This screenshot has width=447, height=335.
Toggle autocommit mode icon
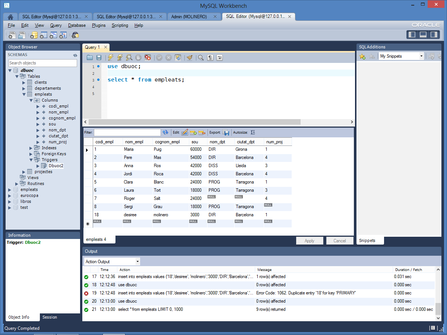(x=178, y=57)
